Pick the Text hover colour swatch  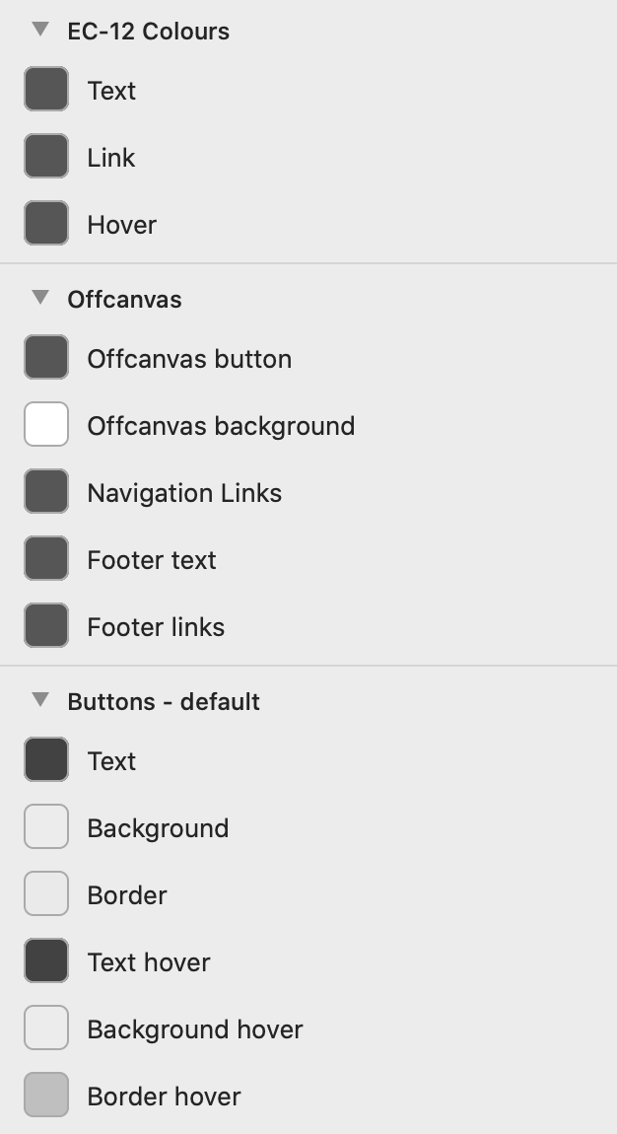[46, 961]
